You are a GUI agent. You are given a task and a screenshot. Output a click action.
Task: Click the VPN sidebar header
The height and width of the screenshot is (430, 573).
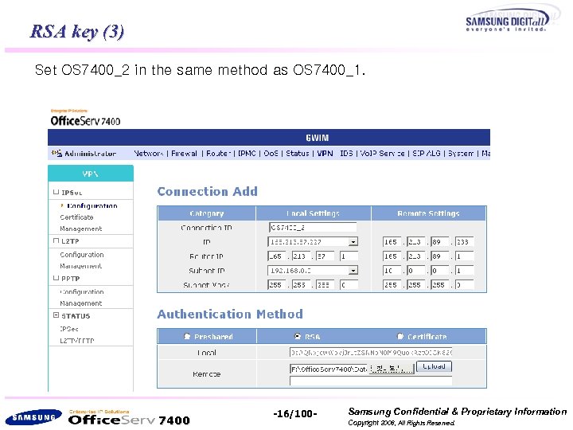pos(91,174)
